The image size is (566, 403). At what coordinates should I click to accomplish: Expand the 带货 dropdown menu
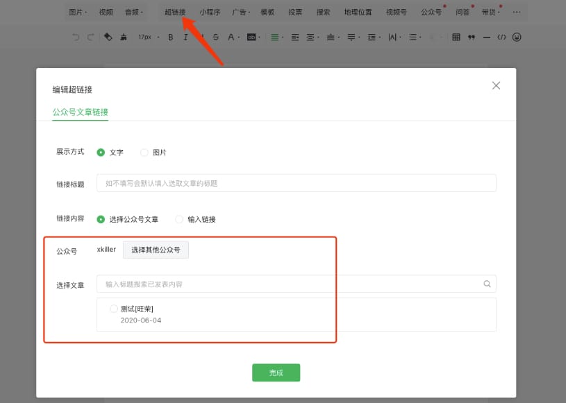coord(491,12)
